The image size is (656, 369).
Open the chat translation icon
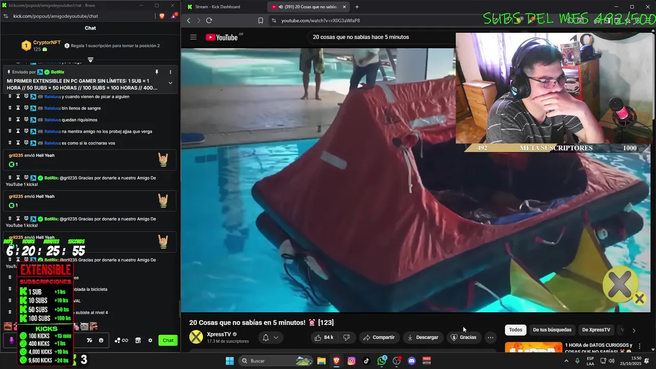[x=90, y=340]
